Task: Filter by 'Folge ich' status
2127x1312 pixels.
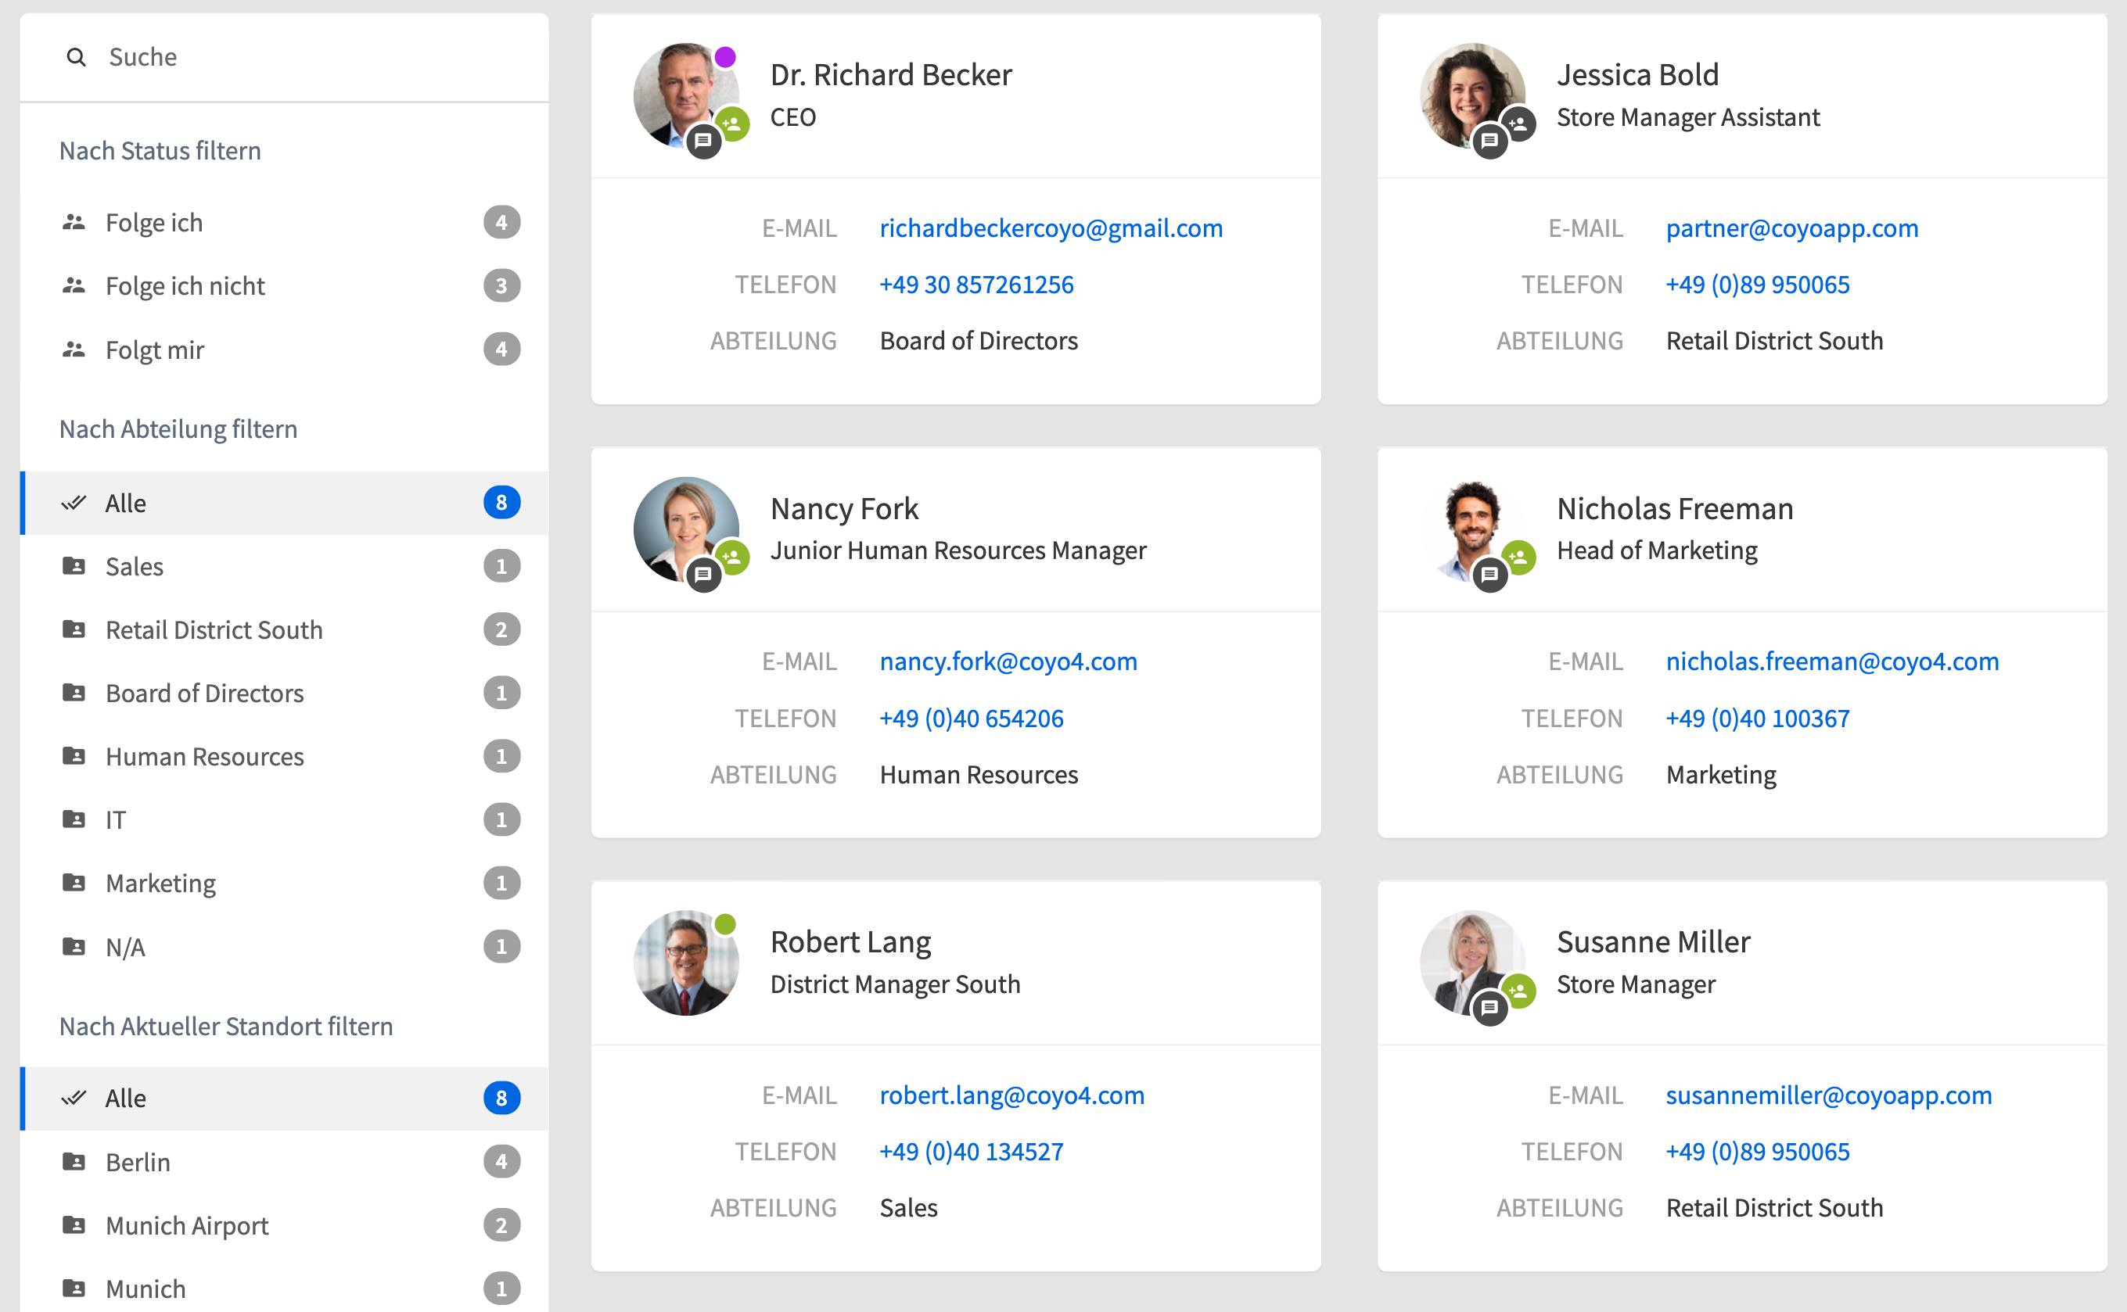Action: pyautogui.click(x=153, y=223)
